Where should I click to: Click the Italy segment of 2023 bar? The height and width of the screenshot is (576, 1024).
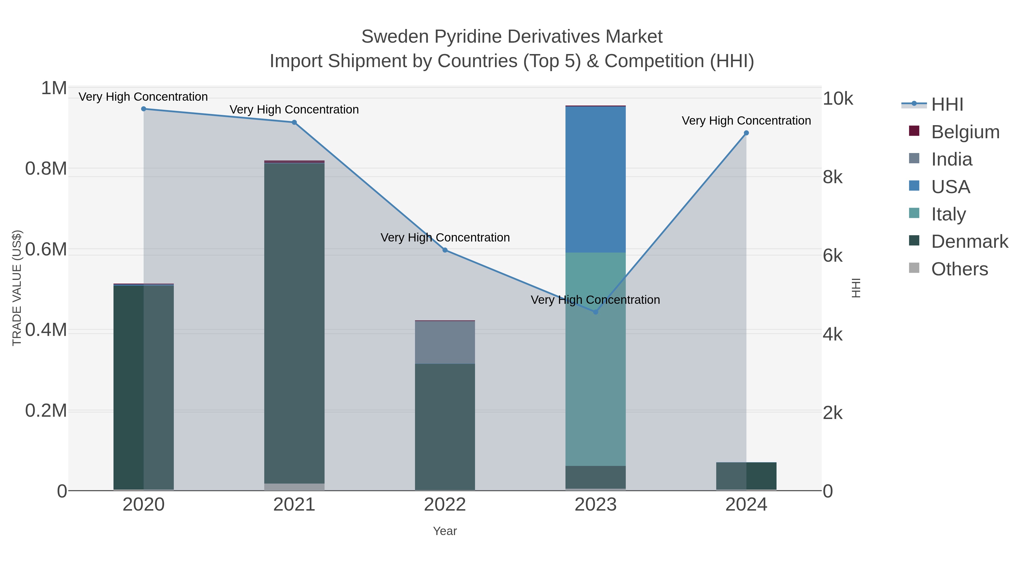click(x=595, y=359)
